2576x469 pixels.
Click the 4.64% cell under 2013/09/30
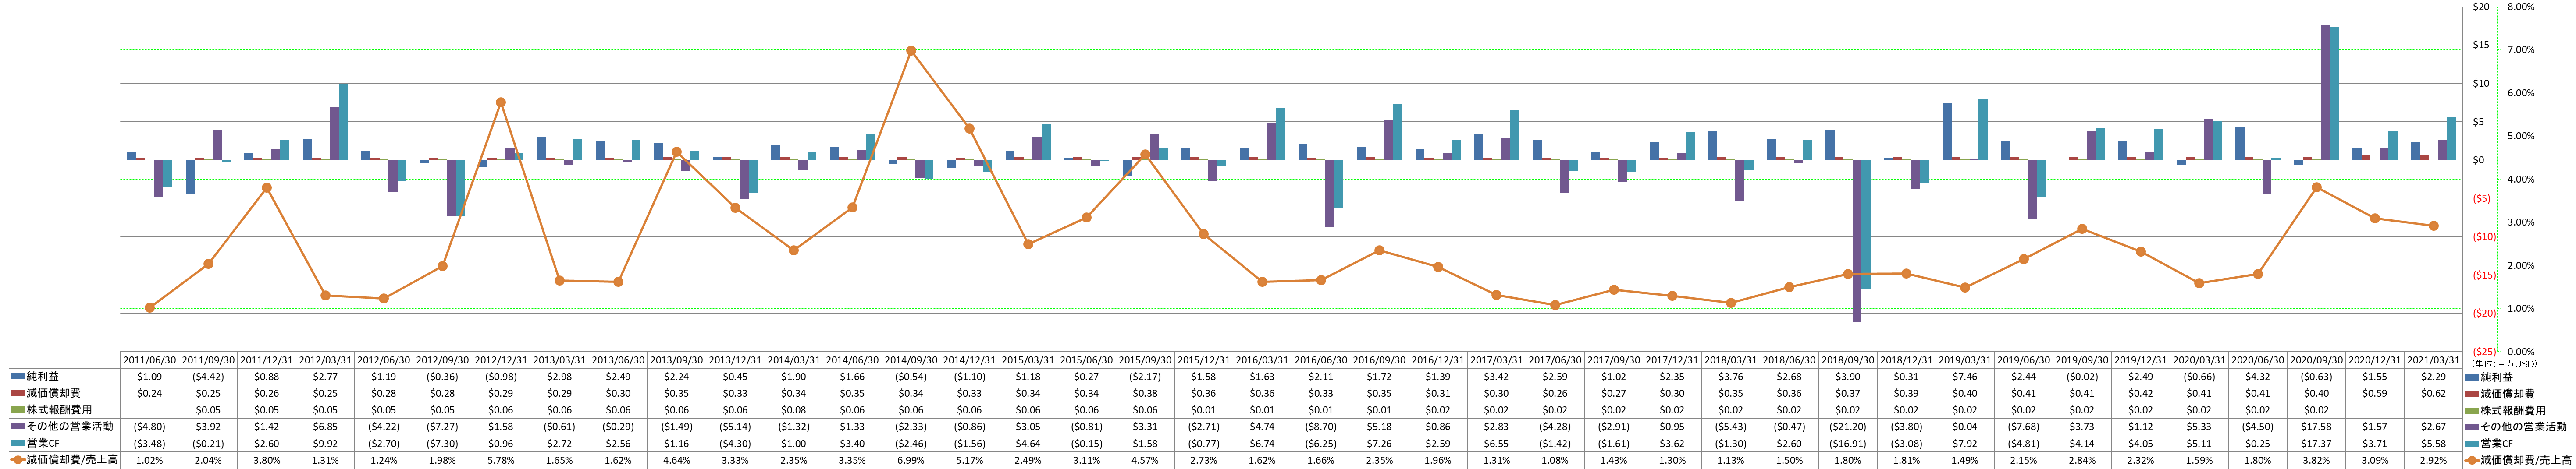[x=676, y=460]
